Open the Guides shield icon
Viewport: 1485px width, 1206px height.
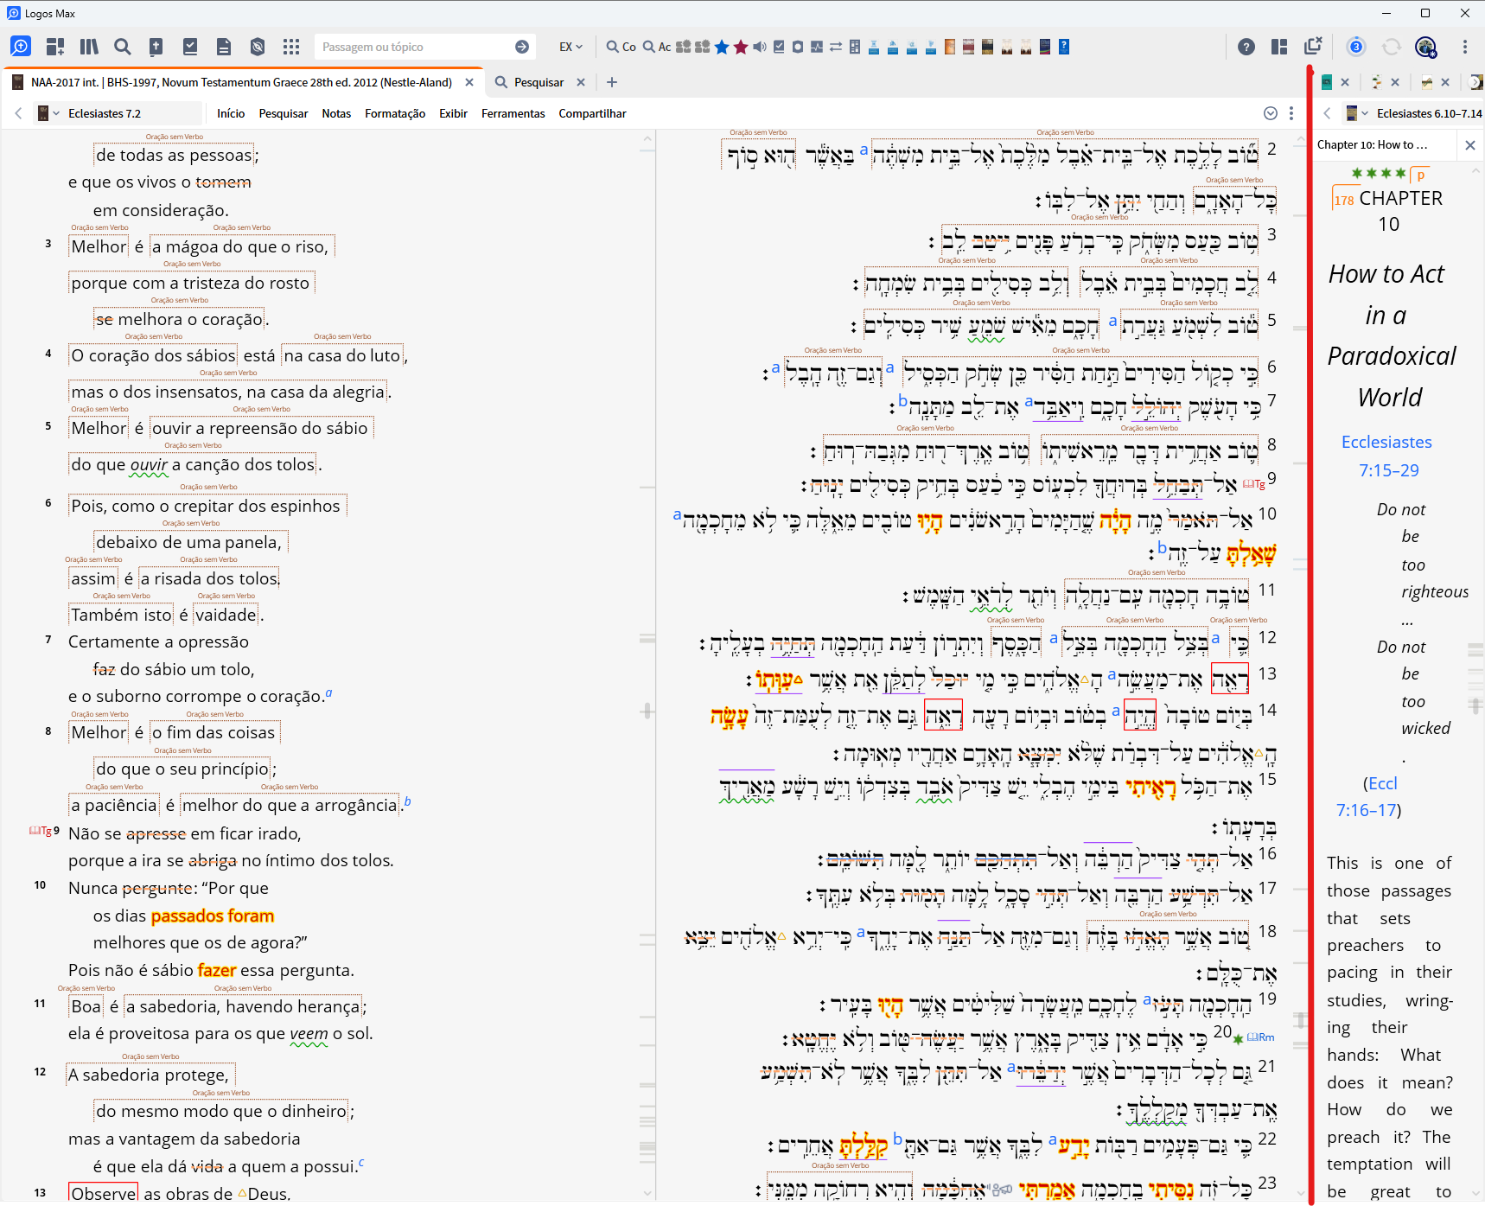pos(258,47)
